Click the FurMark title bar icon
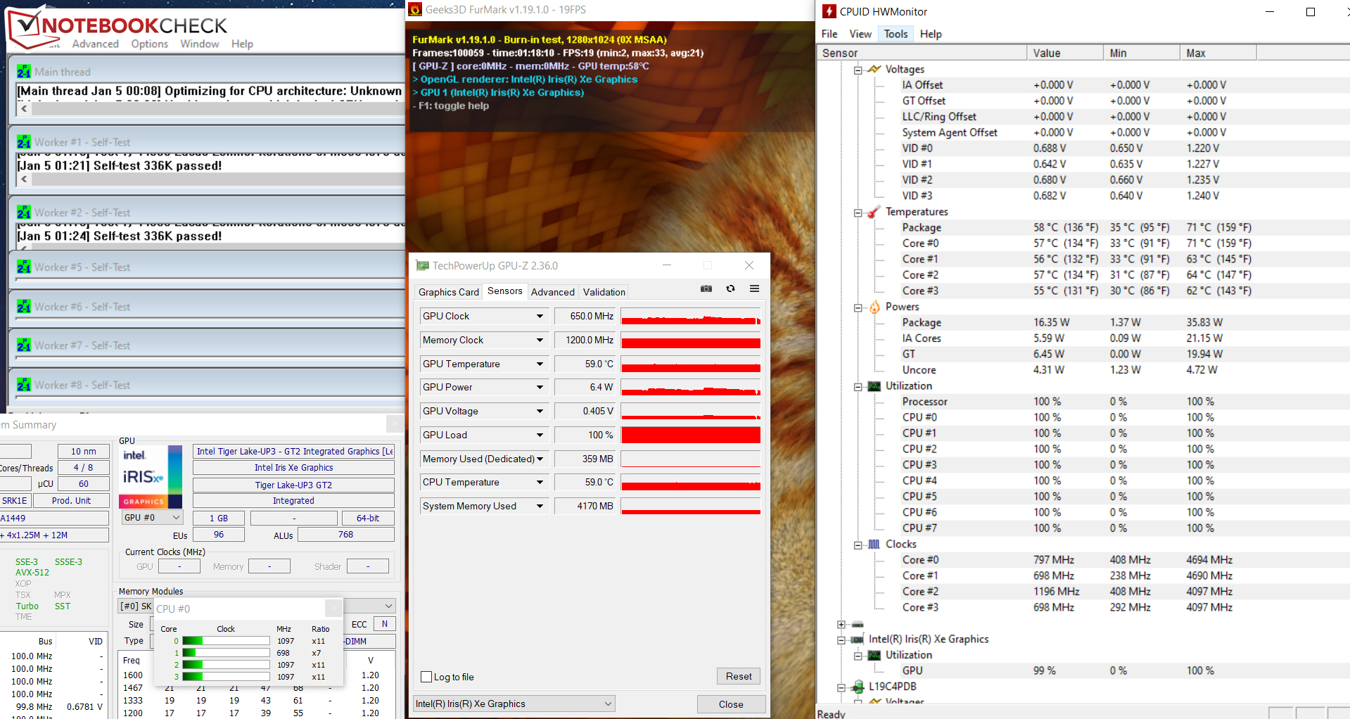 point(415,9)
